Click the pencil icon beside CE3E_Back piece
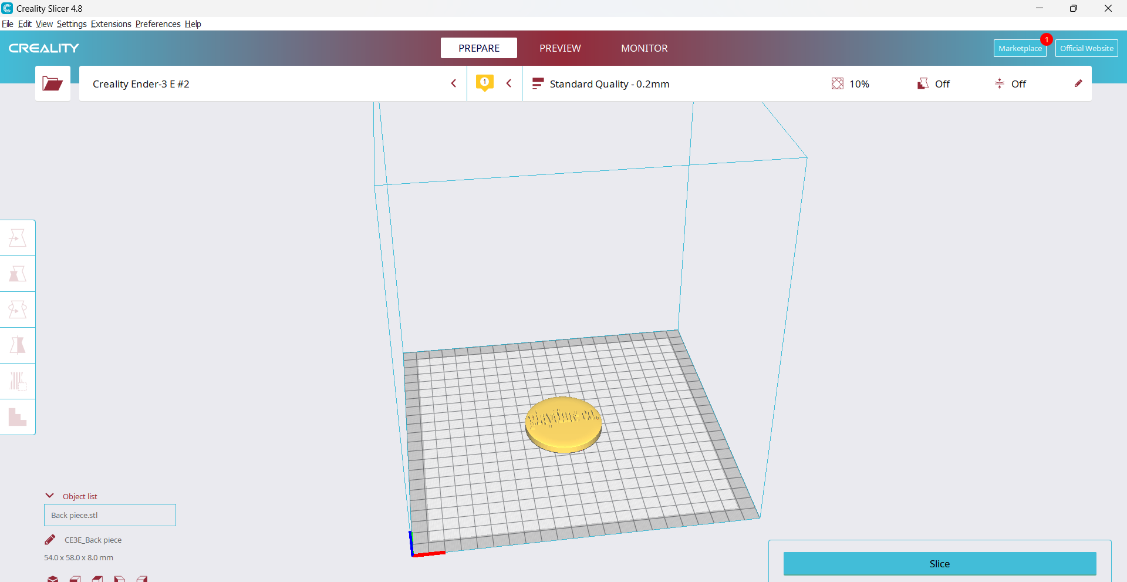1127x582 pixels. (x=50, y=540)
